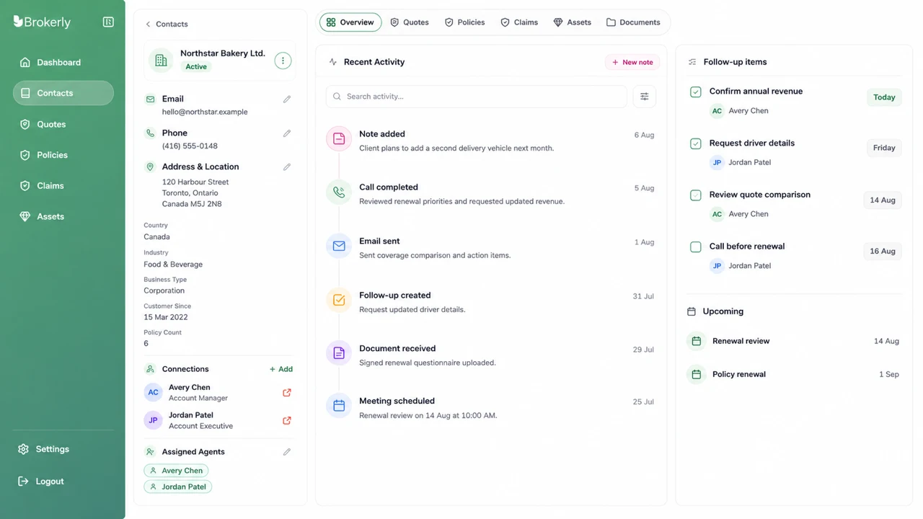Switch to the Quotes tab
923x519 pixels.
410,22
